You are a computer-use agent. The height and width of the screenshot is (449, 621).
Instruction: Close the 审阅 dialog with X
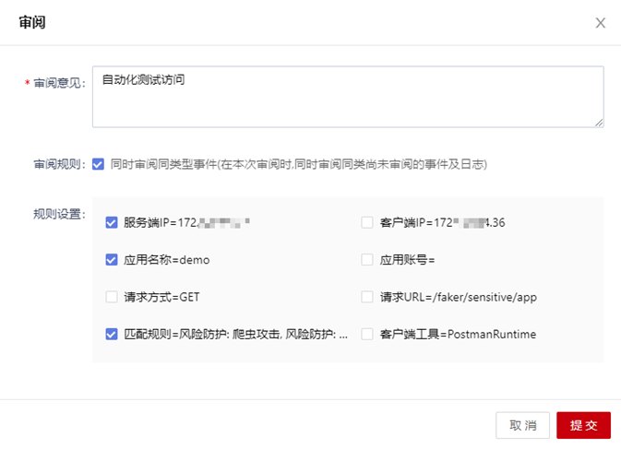coord(601,23)
